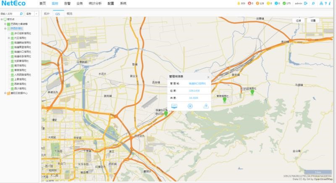This screenshot has height=183, width=336.
Task: Click the logout icon beside admin
Action: 306,3
